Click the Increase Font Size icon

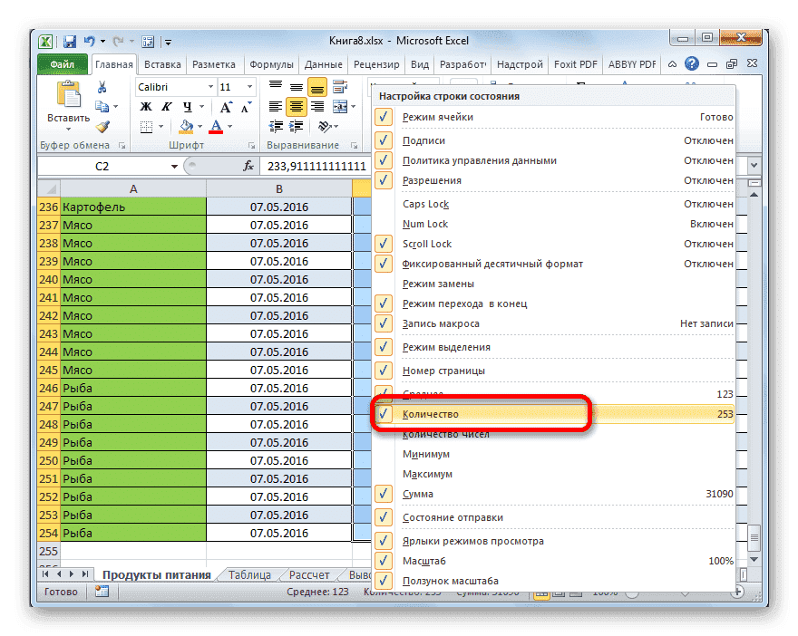(x=225, y=105)
